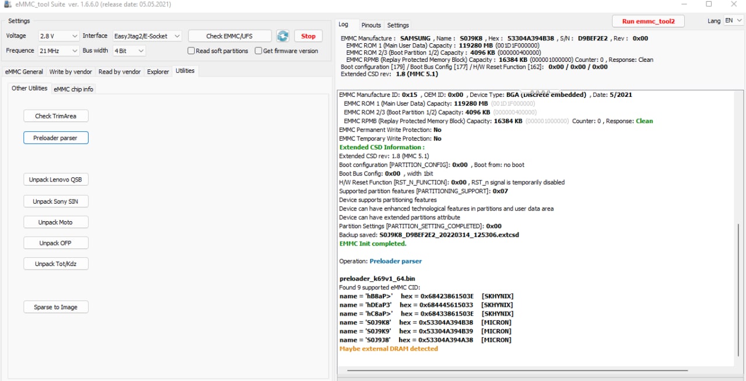Click the 'EMMC Permanent Write Protection: No' line
Viewport: 746px width, 381px height.
[390, 130]
